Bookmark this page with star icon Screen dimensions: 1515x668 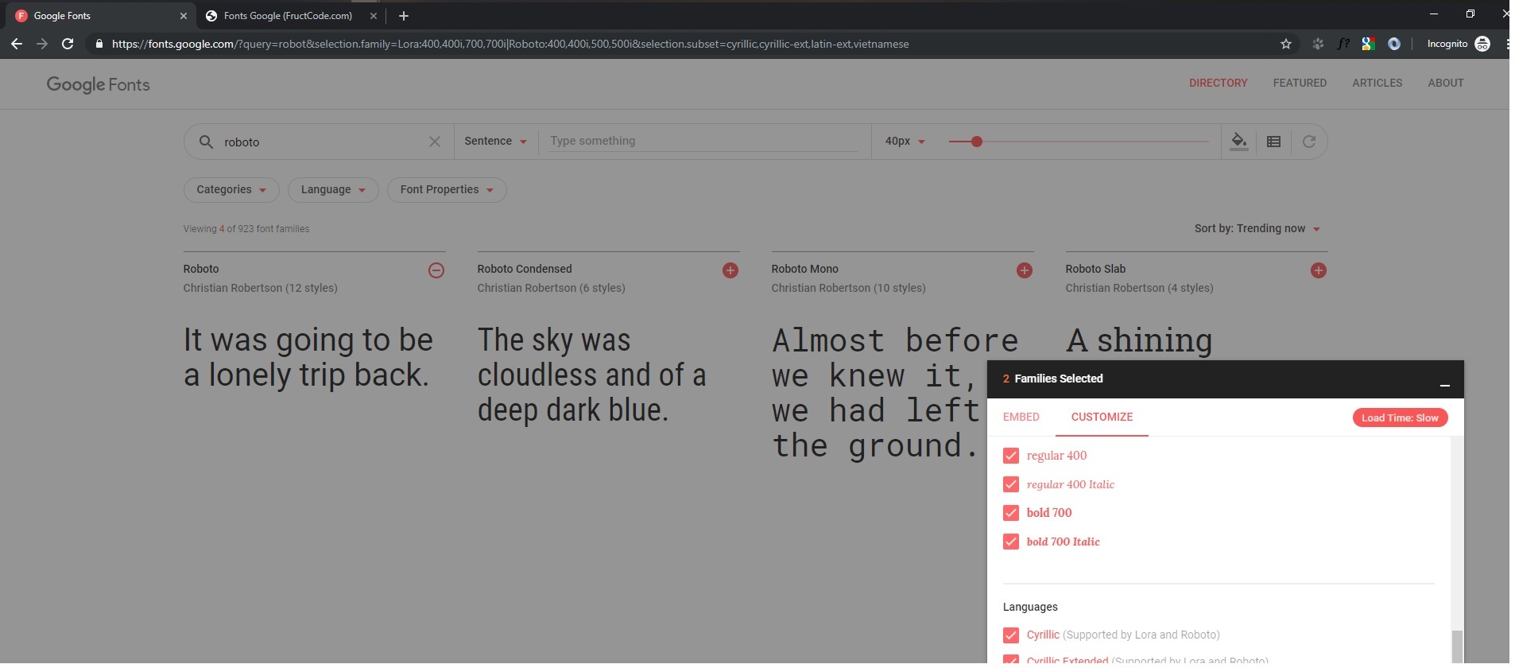1285,44
